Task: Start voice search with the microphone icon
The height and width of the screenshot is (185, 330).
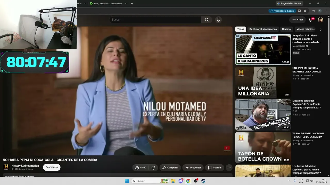Action: tap(218, 20)
